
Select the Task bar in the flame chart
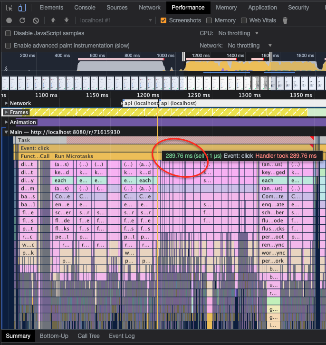click(x=164, y=140)
